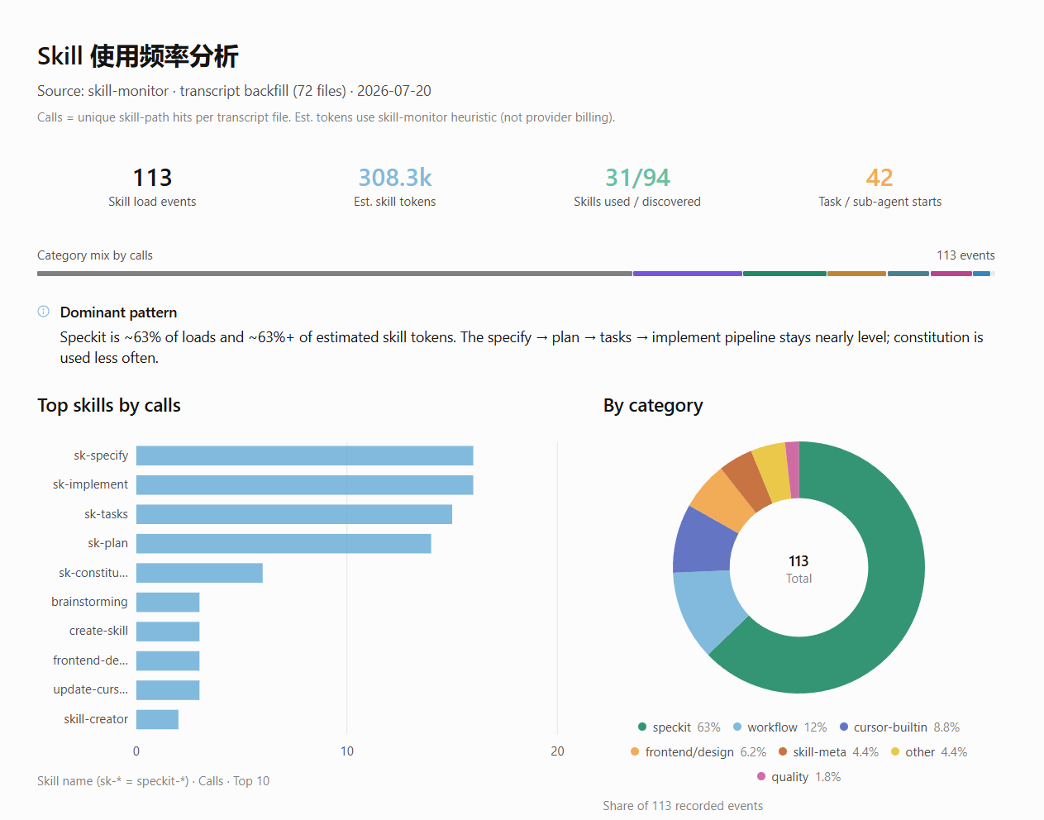
Task: Click the sk-specify bar in chart
Action: pos(304,455)
